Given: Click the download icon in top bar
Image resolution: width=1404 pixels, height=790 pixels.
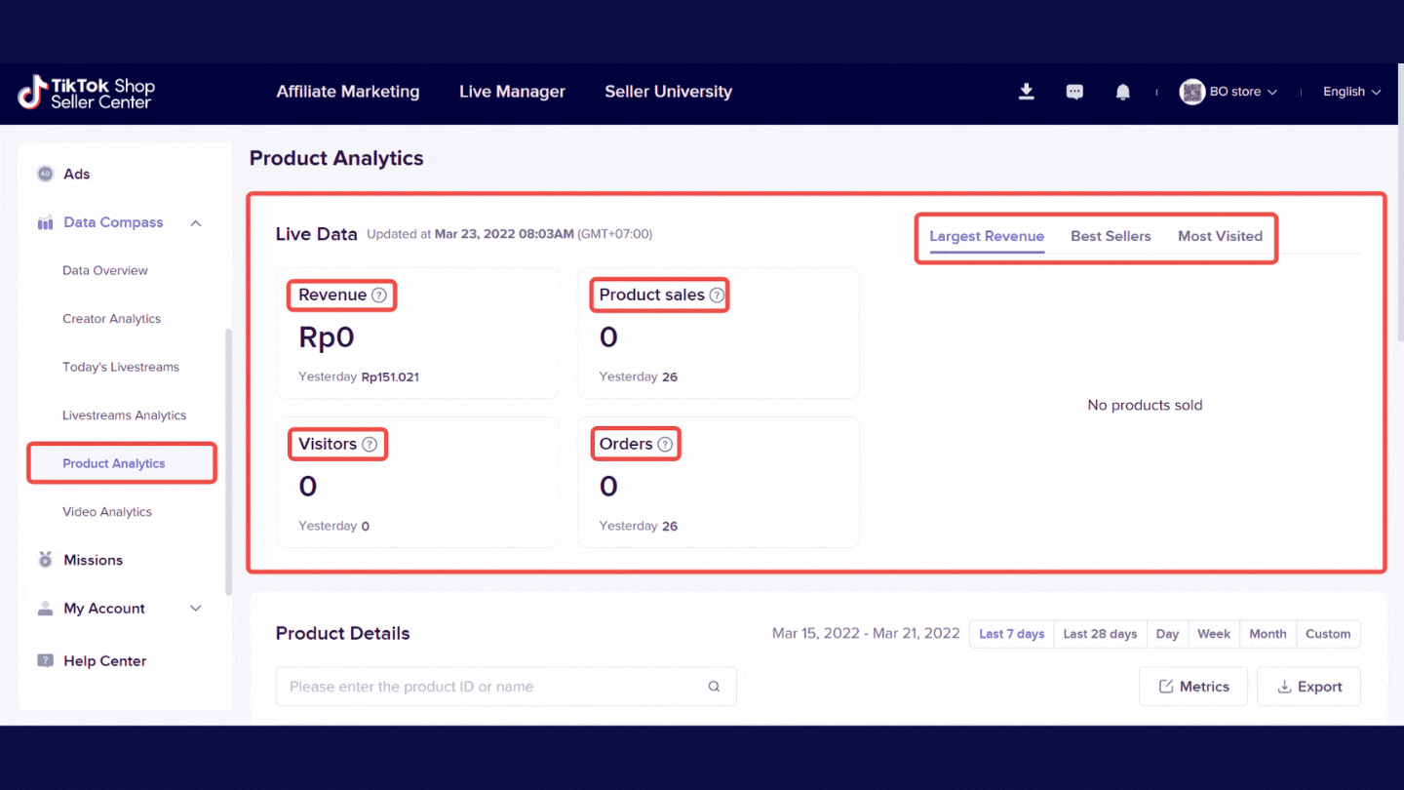Looking at the screenshot, I should pyautogui.click(x=1026, y=92).
